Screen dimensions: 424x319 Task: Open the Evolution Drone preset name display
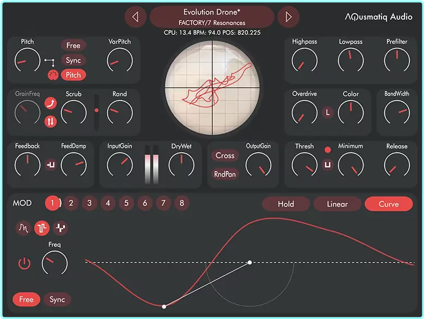(x=212, y=17)
